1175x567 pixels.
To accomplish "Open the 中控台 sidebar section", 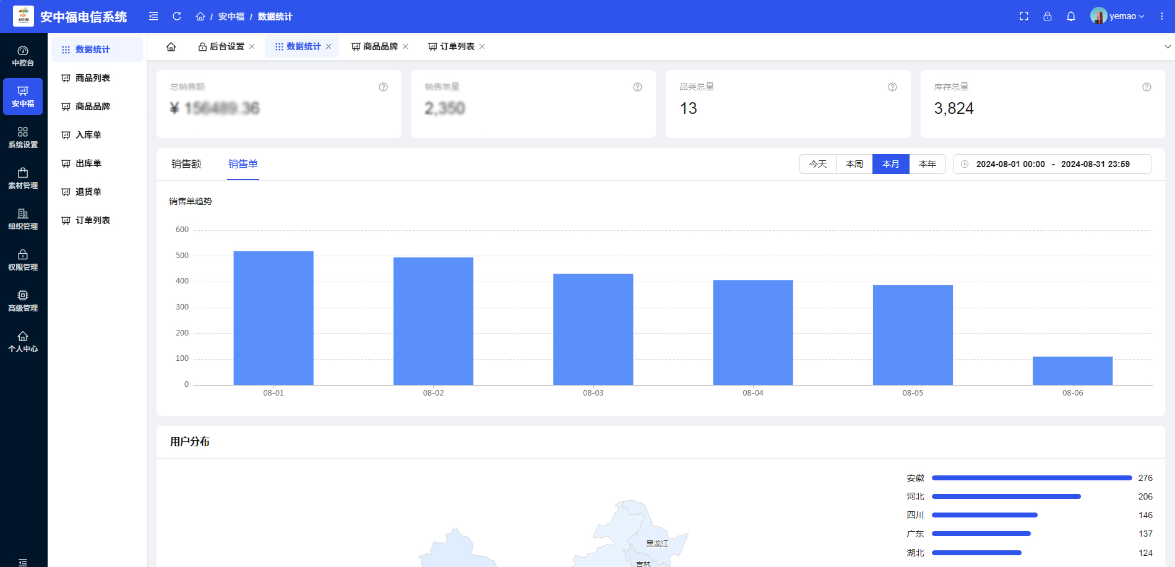I will 23,56.
